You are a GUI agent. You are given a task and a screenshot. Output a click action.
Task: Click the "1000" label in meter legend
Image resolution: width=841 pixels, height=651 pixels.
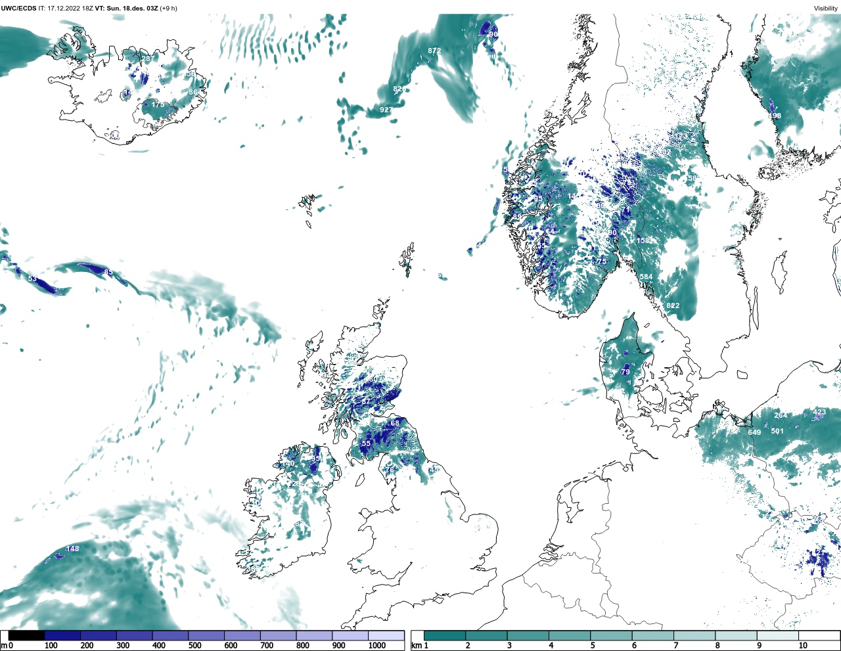[x=377, y=646]
